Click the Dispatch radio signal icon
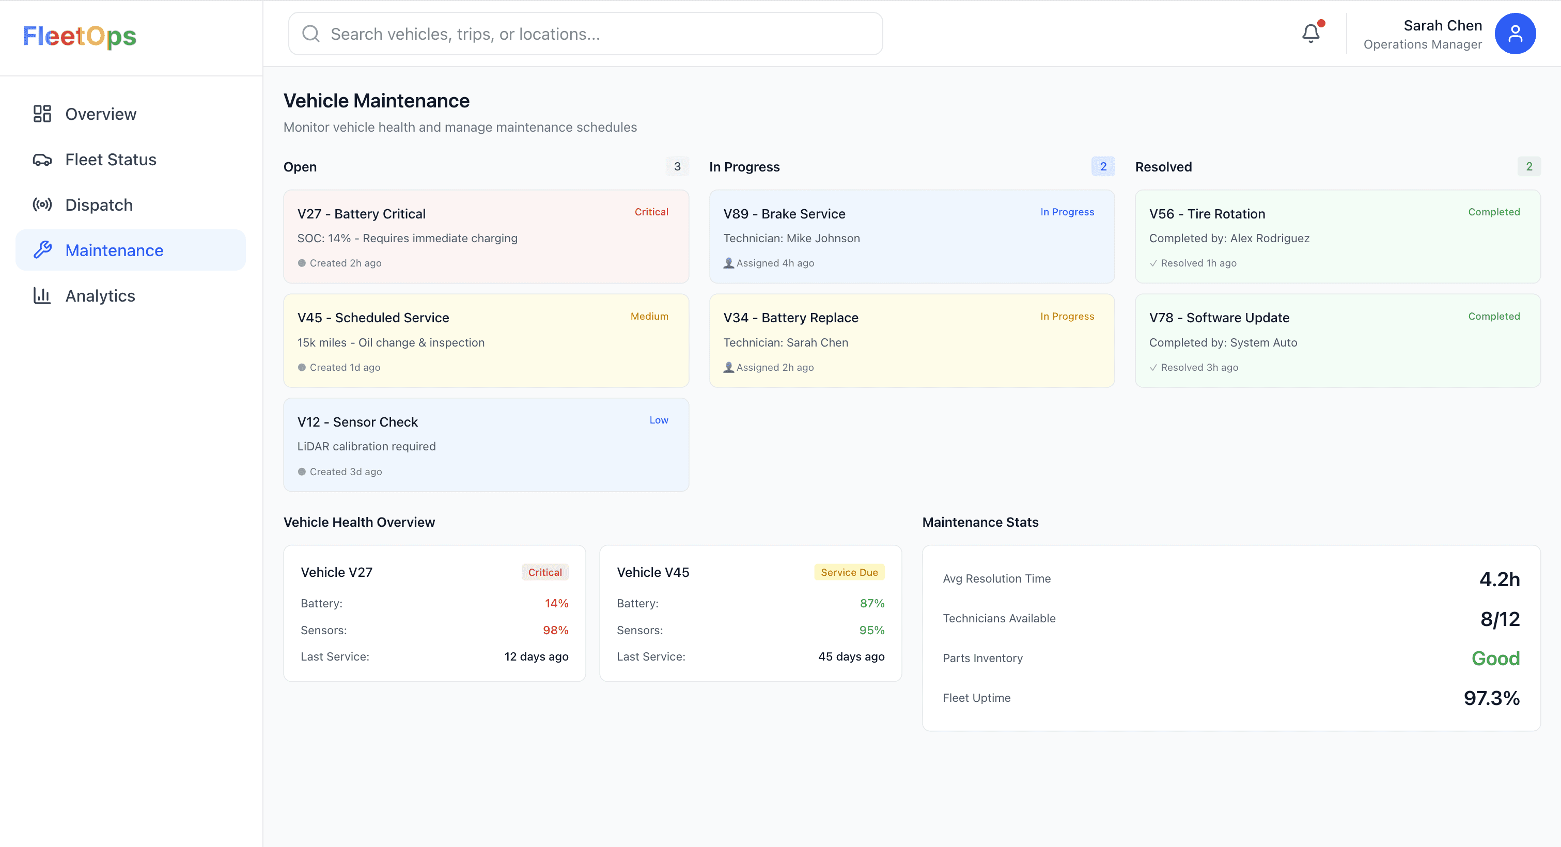 (x=42, y=205)
